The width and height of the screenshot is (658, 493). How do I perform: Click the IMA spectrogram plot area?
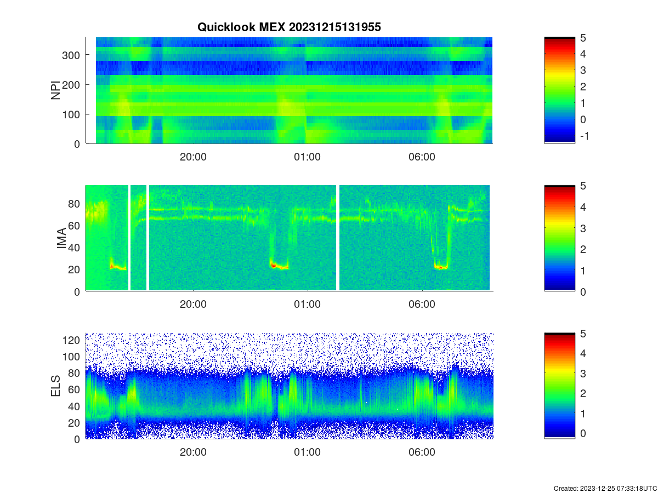tap(290, 238)
